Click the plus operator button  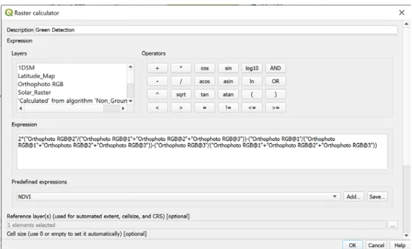tap(157, 68)
